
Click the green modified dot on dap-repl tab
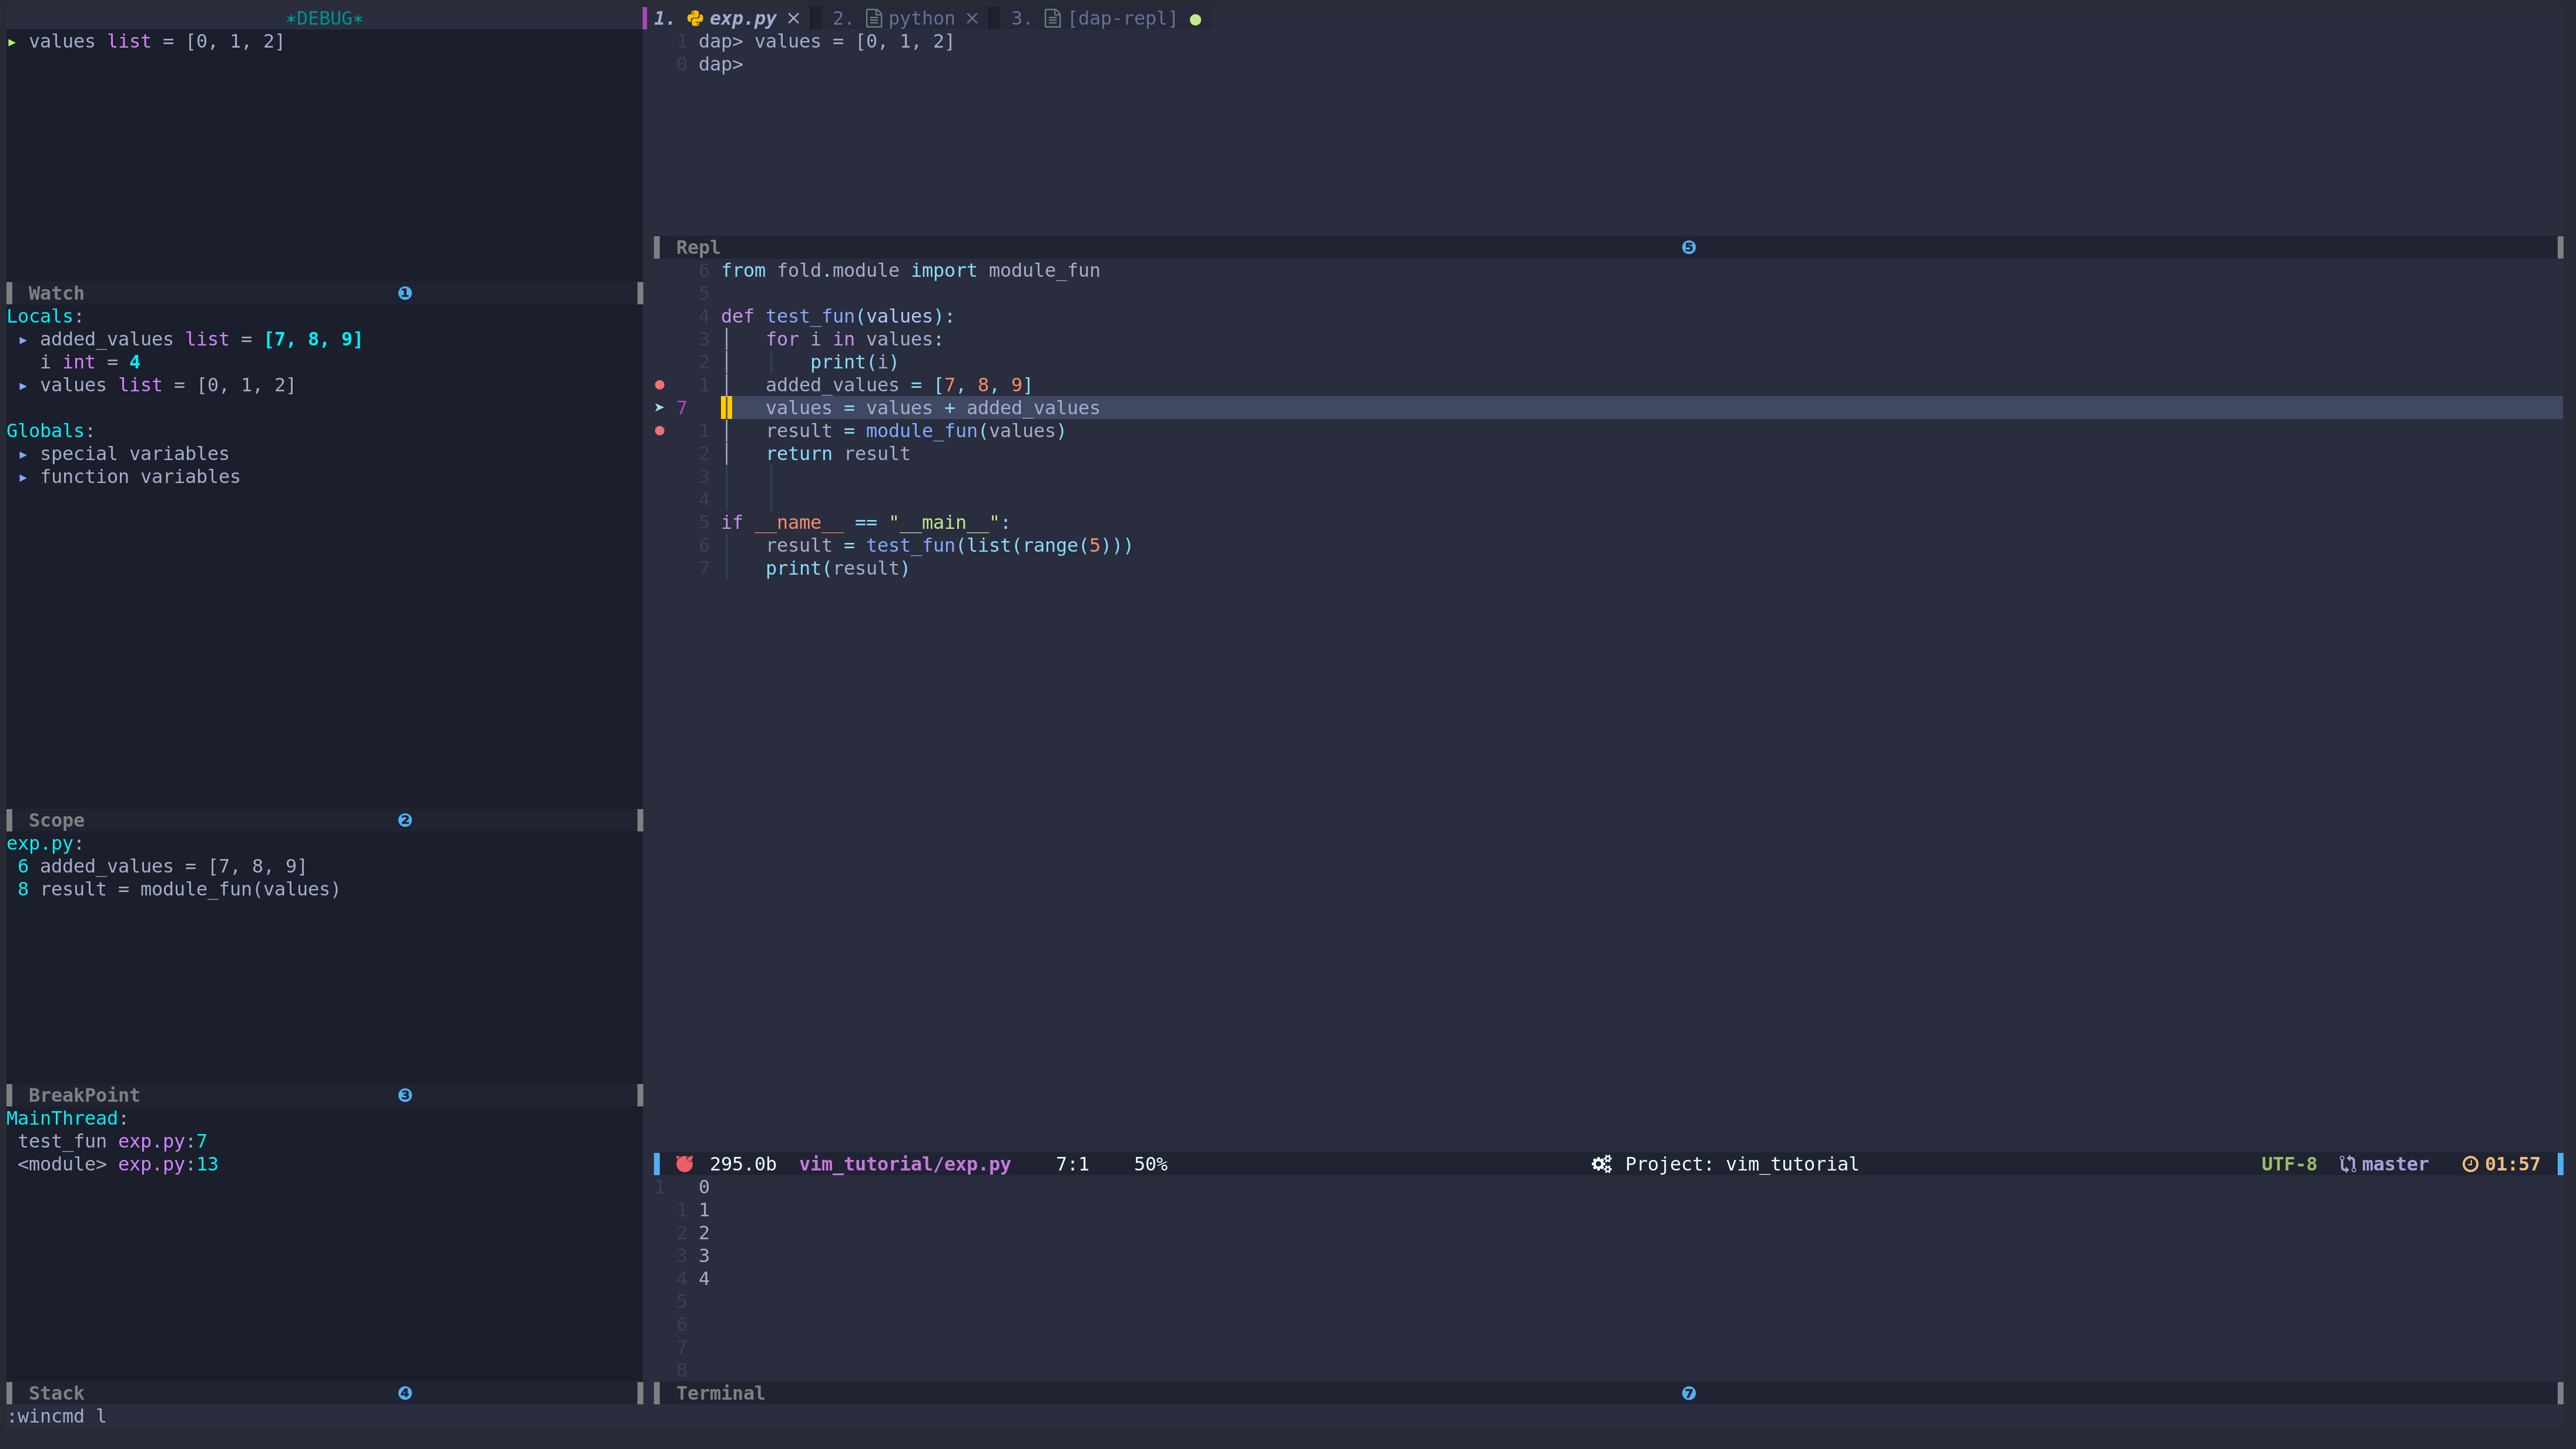[x=1195, y=19]
